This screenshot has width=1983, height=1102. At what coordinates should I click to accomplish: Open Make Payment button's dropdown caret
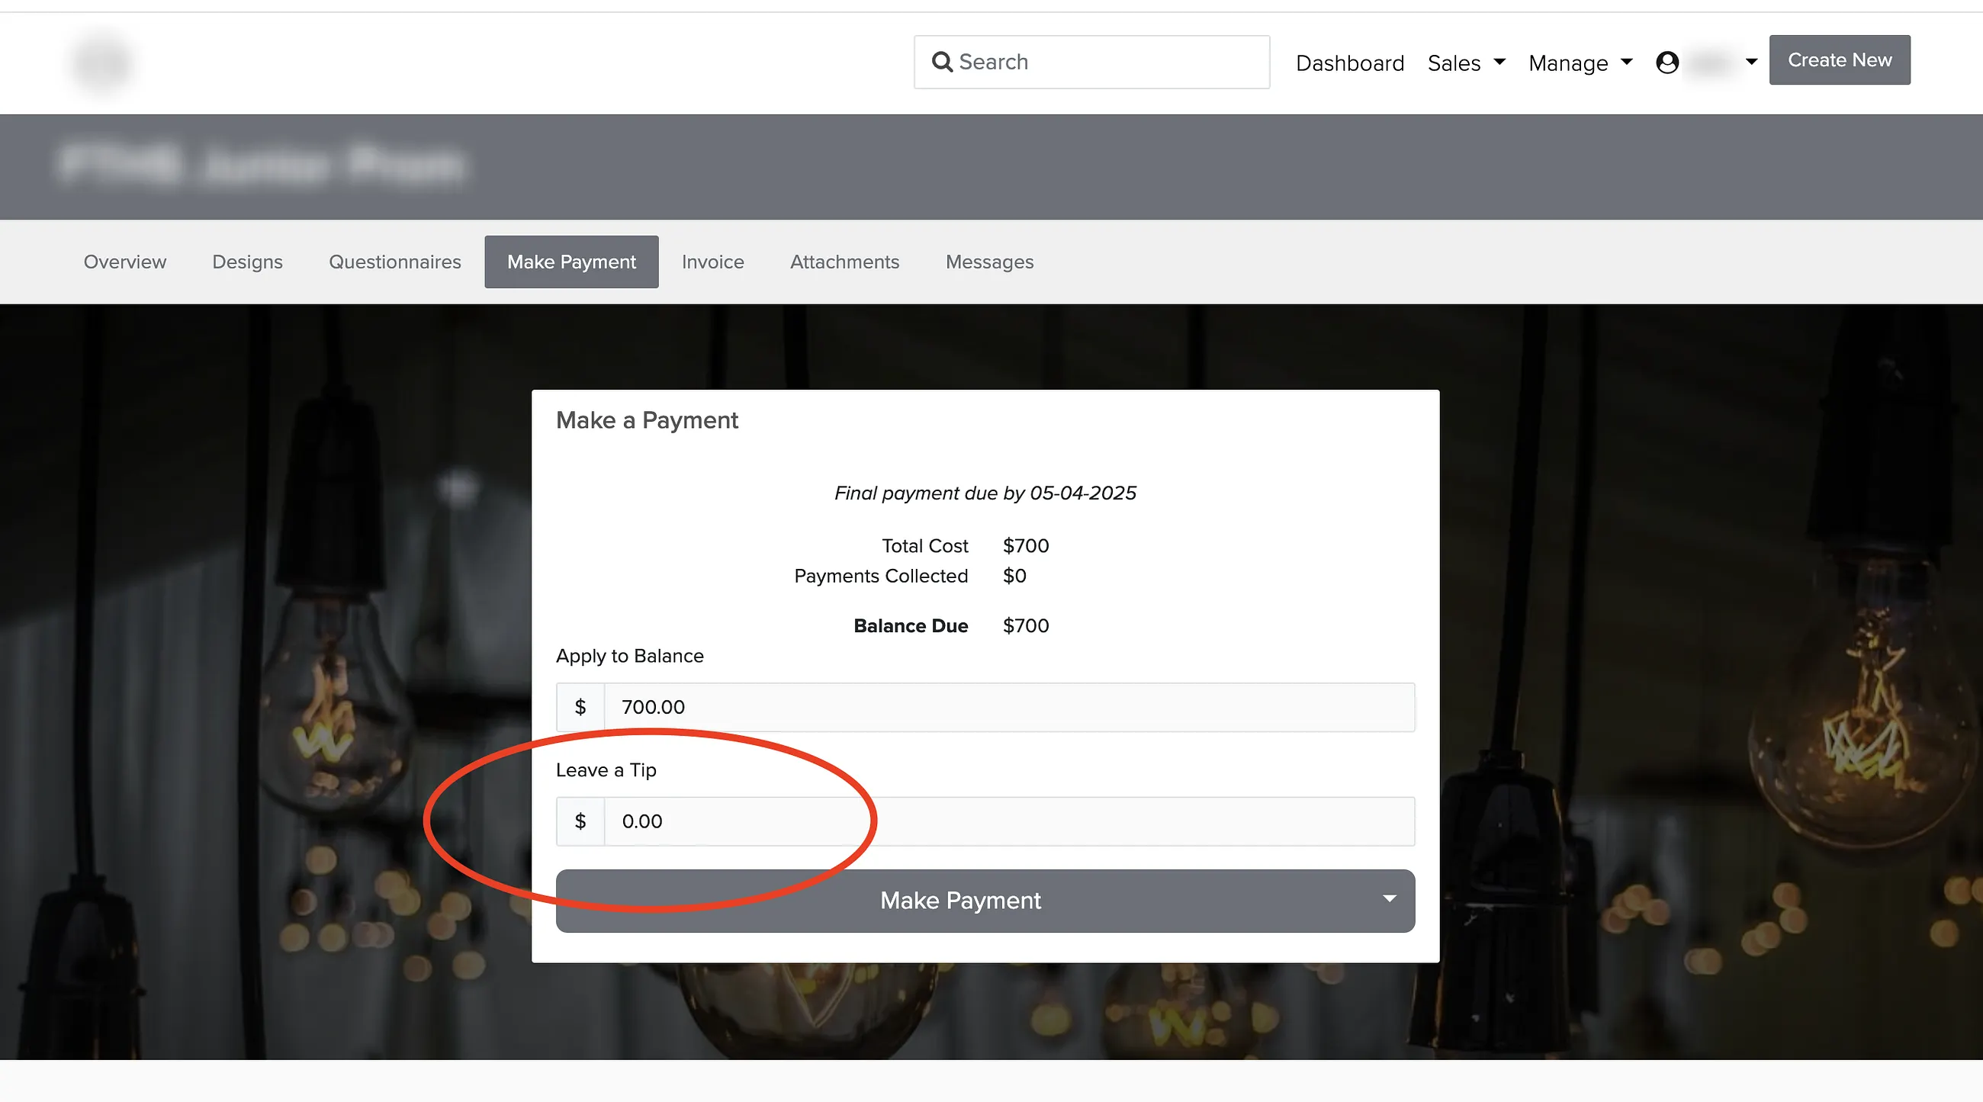pos(1390,899)
